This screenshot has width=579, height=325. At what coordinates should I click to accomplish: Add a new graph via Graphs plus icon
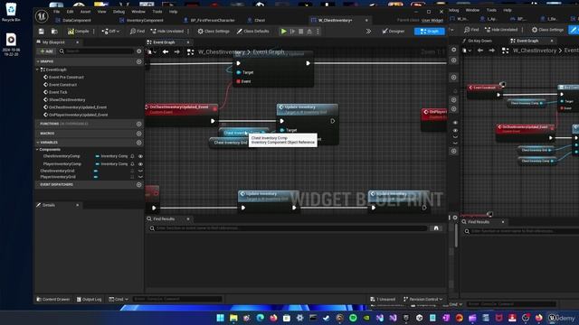(x=139, y=61)
